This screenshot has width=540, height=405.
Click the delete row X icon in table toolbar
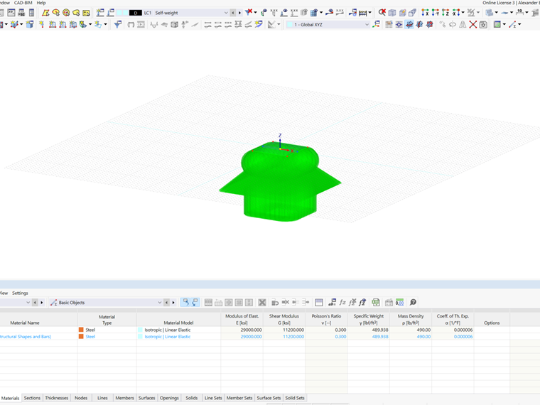tap(262, 303)
